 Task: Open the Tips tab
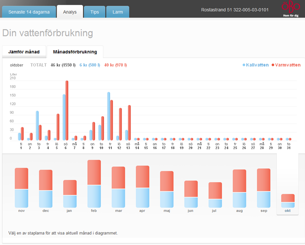(x=95, y=11)
